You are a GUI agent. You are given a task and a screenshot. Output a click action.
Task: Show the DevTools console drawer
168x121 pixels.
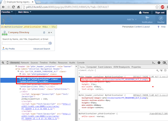pyautogui.click(x=154, y=63)
